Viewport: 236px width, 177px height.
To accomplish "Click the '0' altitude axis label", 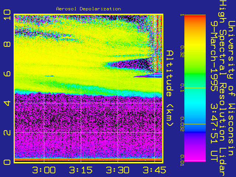I will [7, 162].
